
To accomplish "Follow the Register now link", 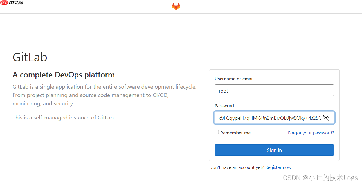I will pos(278,167).
